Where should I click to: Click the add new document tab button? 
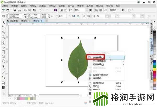point(47,21)
